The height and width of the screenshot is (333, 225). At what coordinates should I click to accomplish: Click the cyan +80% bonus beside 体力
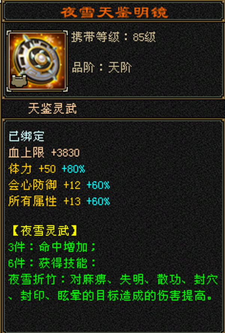click(73, 169)
